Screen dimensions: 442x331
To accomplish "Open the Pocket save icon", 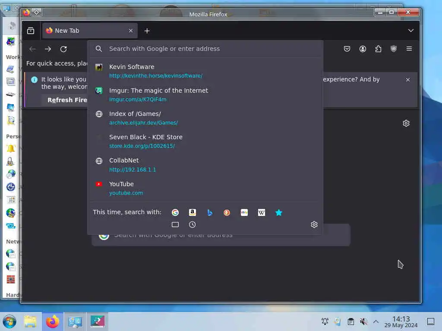I will (x=347, y=49).
